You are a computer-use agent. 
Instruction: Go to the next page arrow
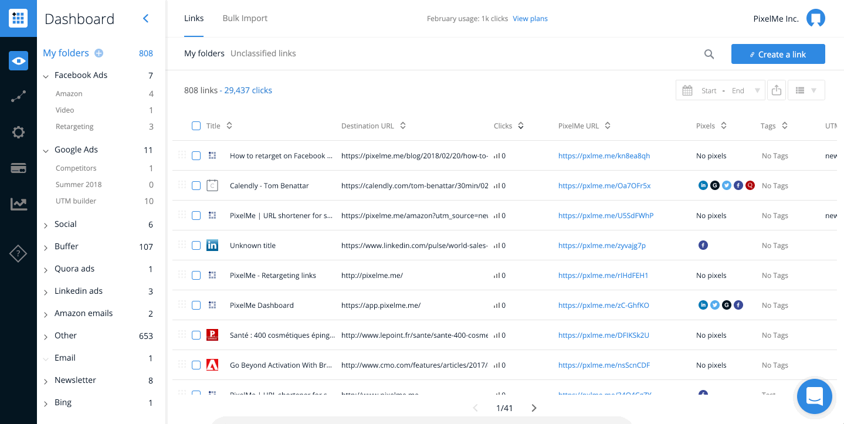pos(534,408)
